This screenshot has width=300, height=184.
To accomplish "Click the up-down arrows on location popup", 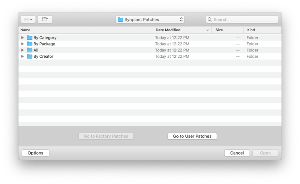I will pyautogui.click(x=181, y=20).
